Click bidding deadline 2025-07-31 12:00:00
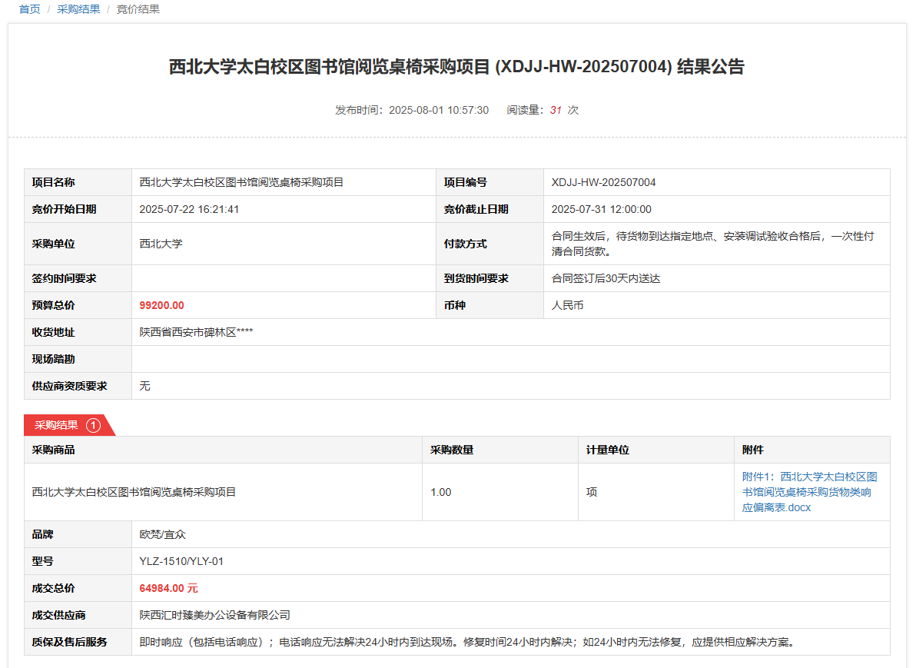The image size is (916, 668). click(601, 209)
